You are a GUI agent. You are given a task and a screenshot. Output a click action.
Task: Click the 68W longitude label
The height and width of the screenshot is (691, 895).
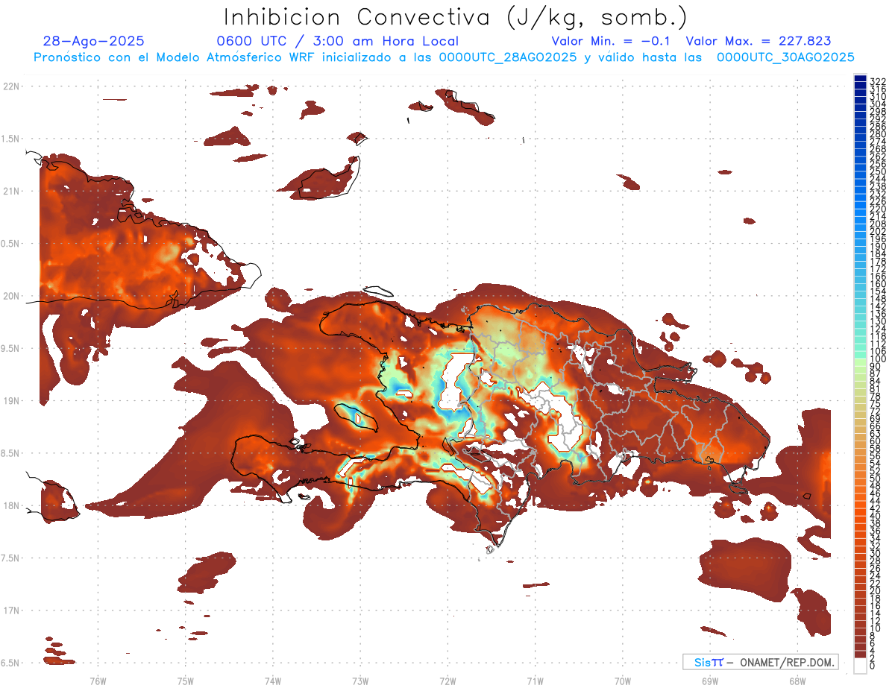[797, 681]
